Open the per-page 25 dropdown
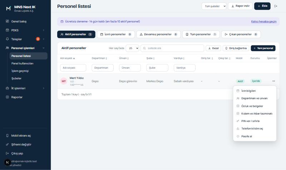This screenshot has width=286, height=170. [x=132, y=48]
